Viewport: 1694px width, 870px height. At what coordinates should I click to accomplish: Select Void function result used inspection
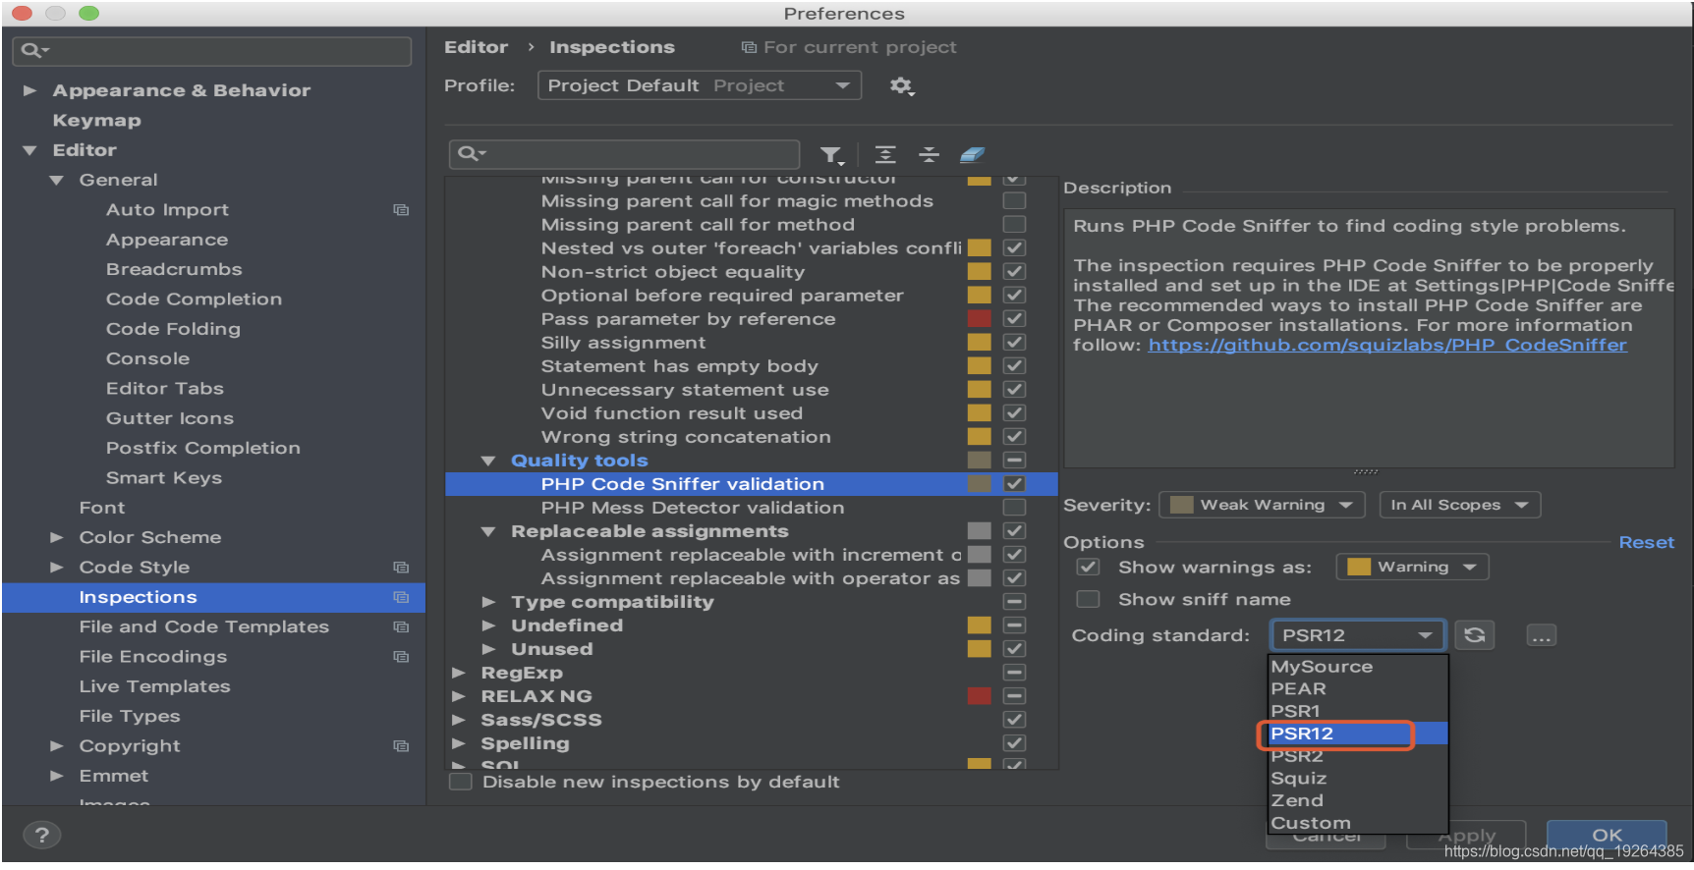click(x=671, y=413)
